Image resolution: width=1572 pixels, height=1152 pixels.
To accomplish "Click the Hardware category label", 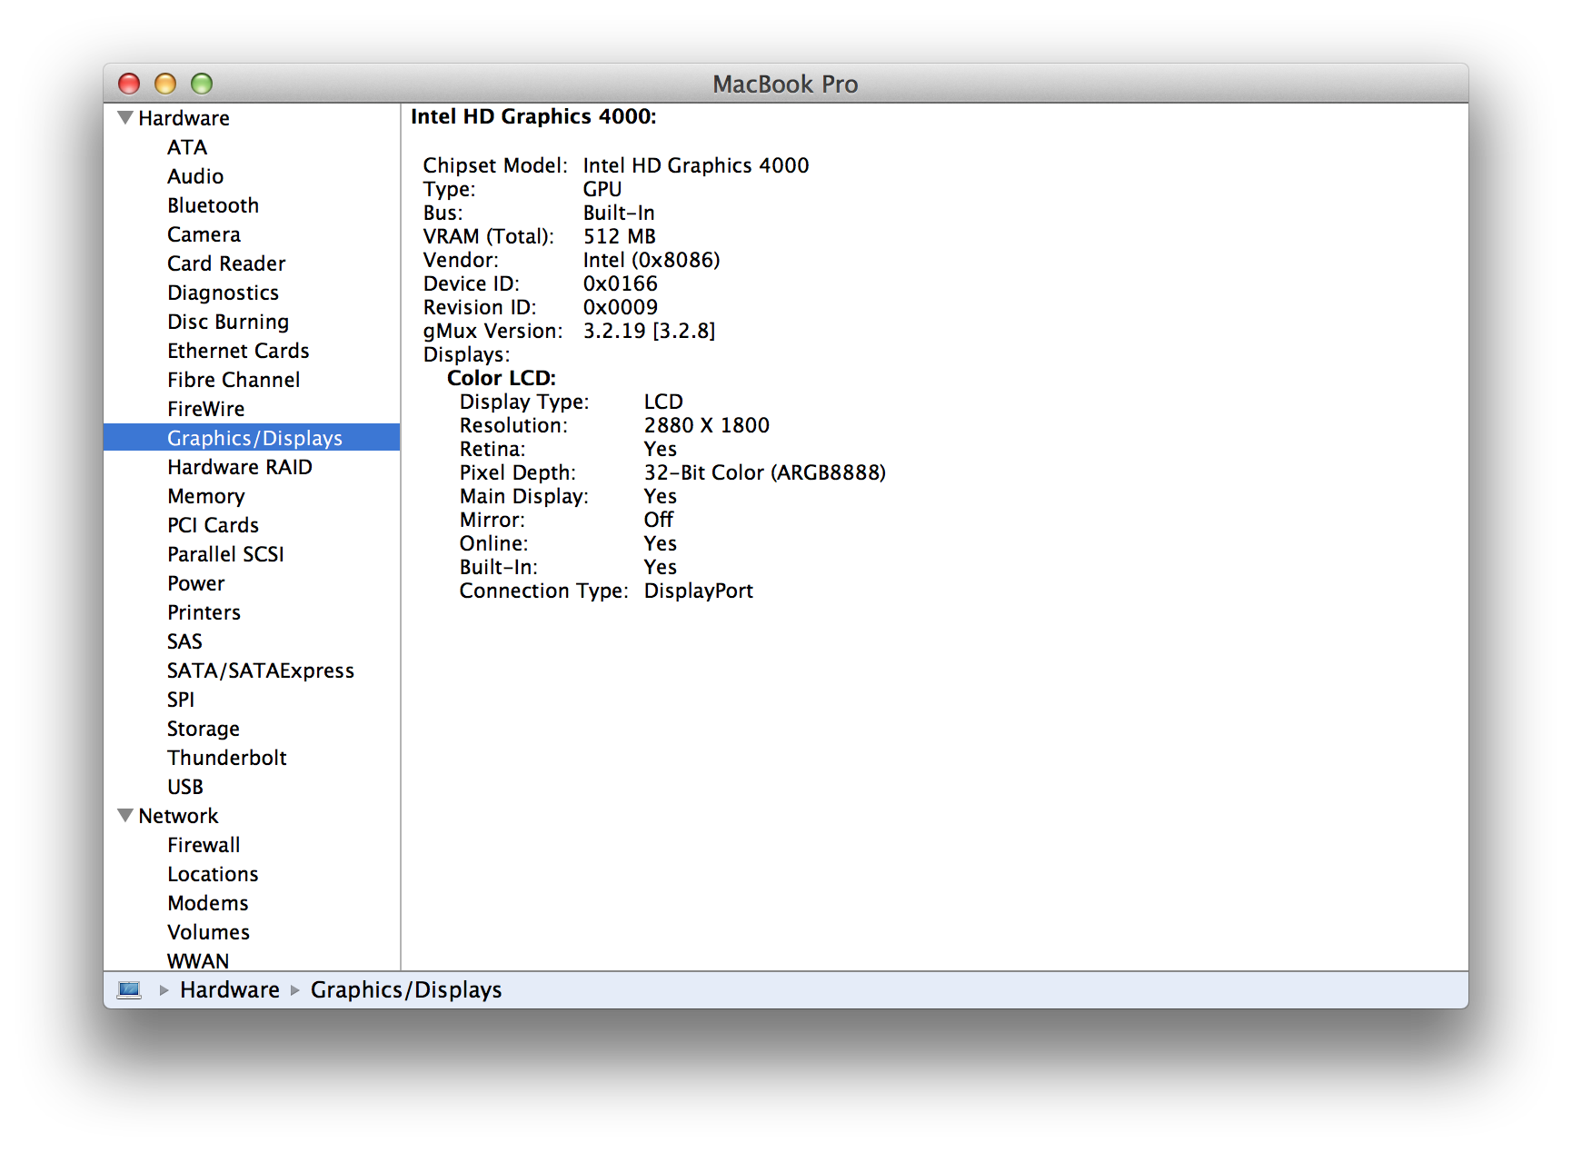I will coord(184,118).
